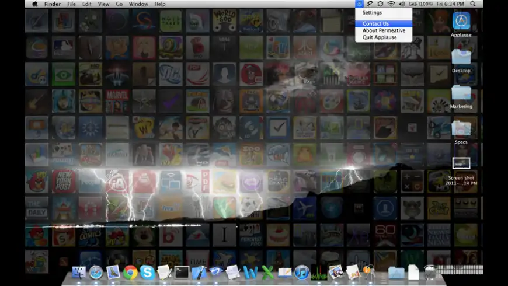The image size is (508, 286).
Task: Open the View menu
Action: [103, 4]
